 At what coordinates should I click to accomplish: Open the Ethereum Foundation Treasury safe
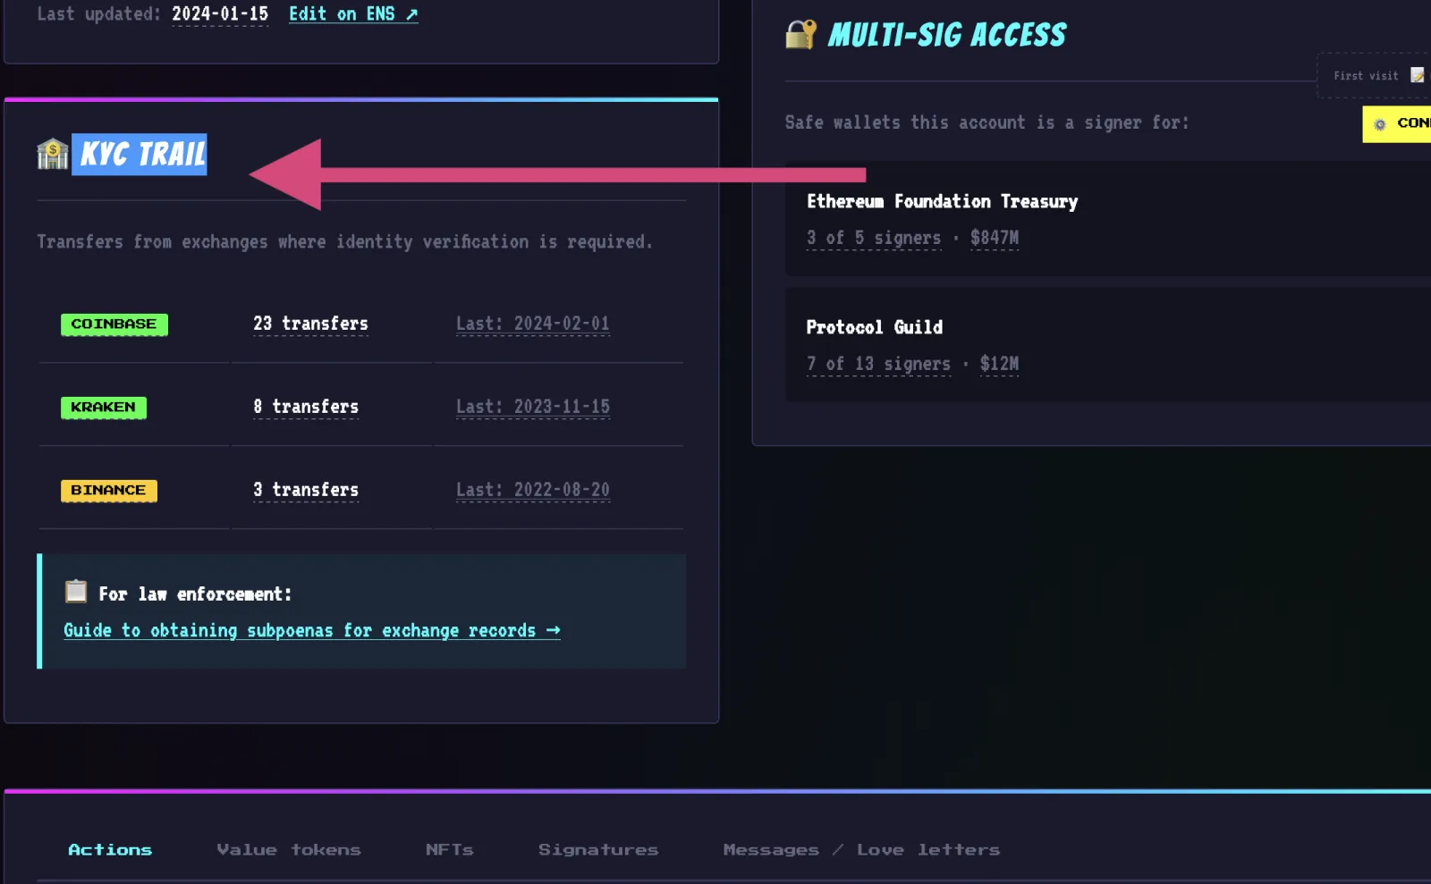[942, 202]
